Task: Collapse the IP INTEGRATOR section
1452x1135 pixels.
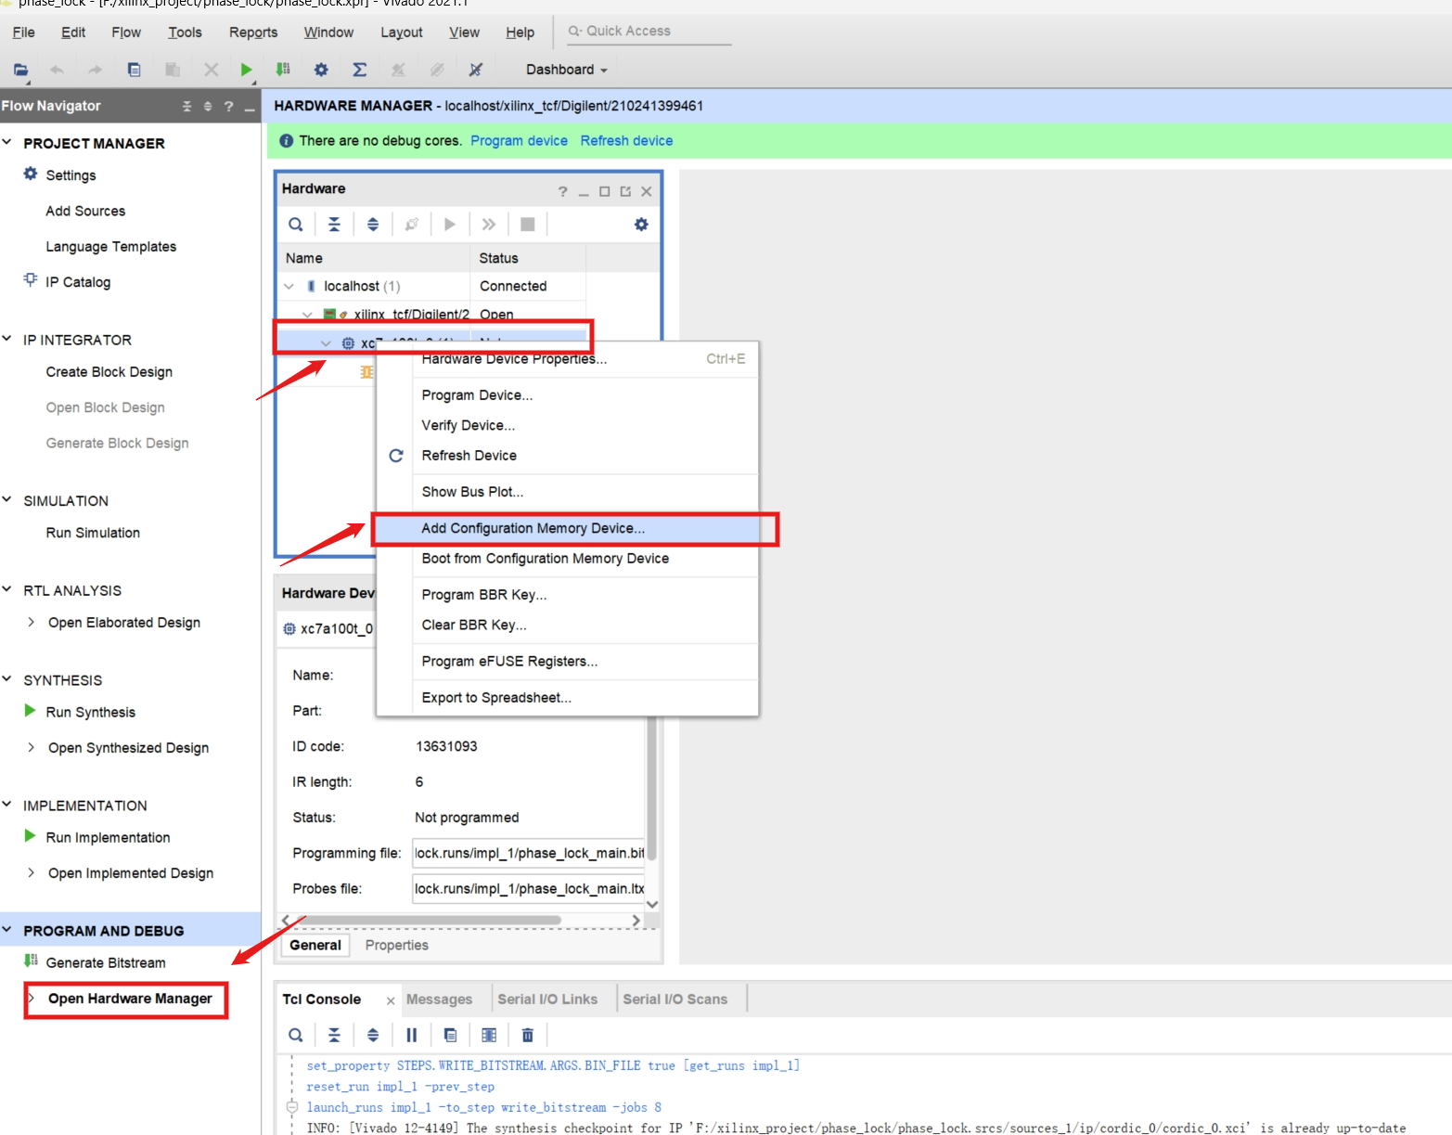Action: (x=7, y=340)
